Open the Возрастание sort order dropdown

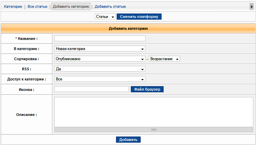tap(164, 59)
